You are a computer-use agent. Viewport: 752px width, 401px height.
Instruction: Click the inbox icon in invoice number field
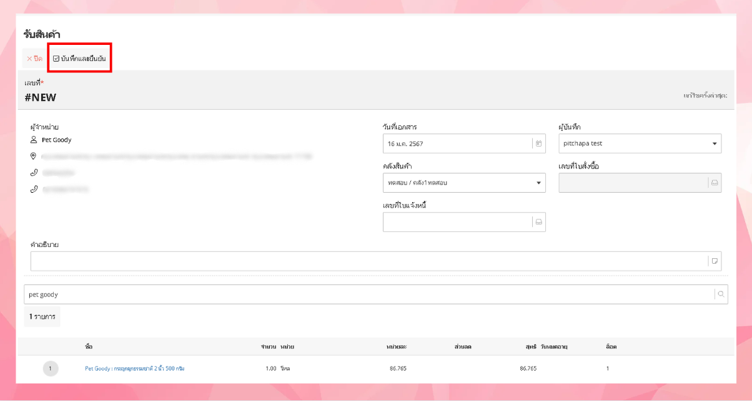(538, 222)
